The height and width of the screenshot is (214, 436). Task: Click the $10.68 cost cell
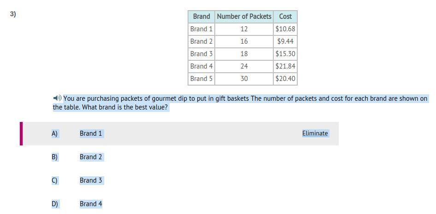coord(285,29)
